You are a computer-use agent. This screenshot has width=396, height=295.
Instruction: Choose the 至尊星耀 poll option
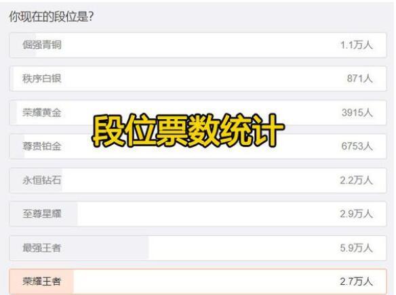198,214
